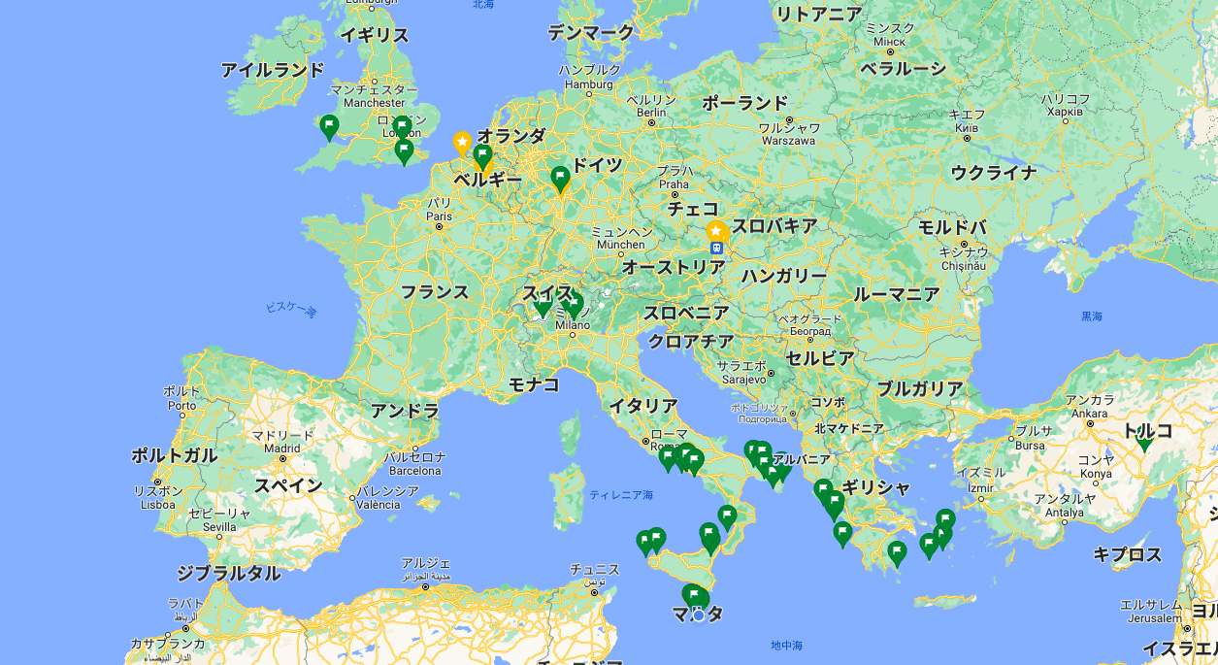1218x665 pixels.
Task: Select blue train station icon above オーストリア
Action: 716,248
